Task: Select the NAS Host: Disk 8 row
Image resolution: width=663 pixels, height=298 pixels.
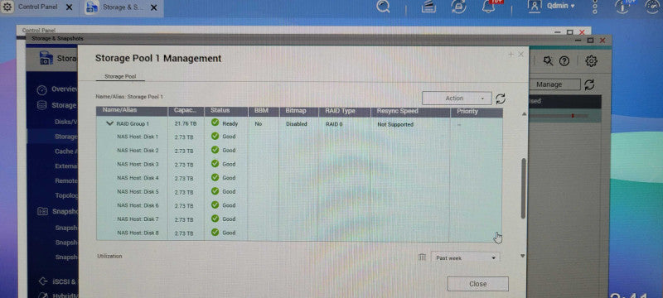Action: (299, 233)
